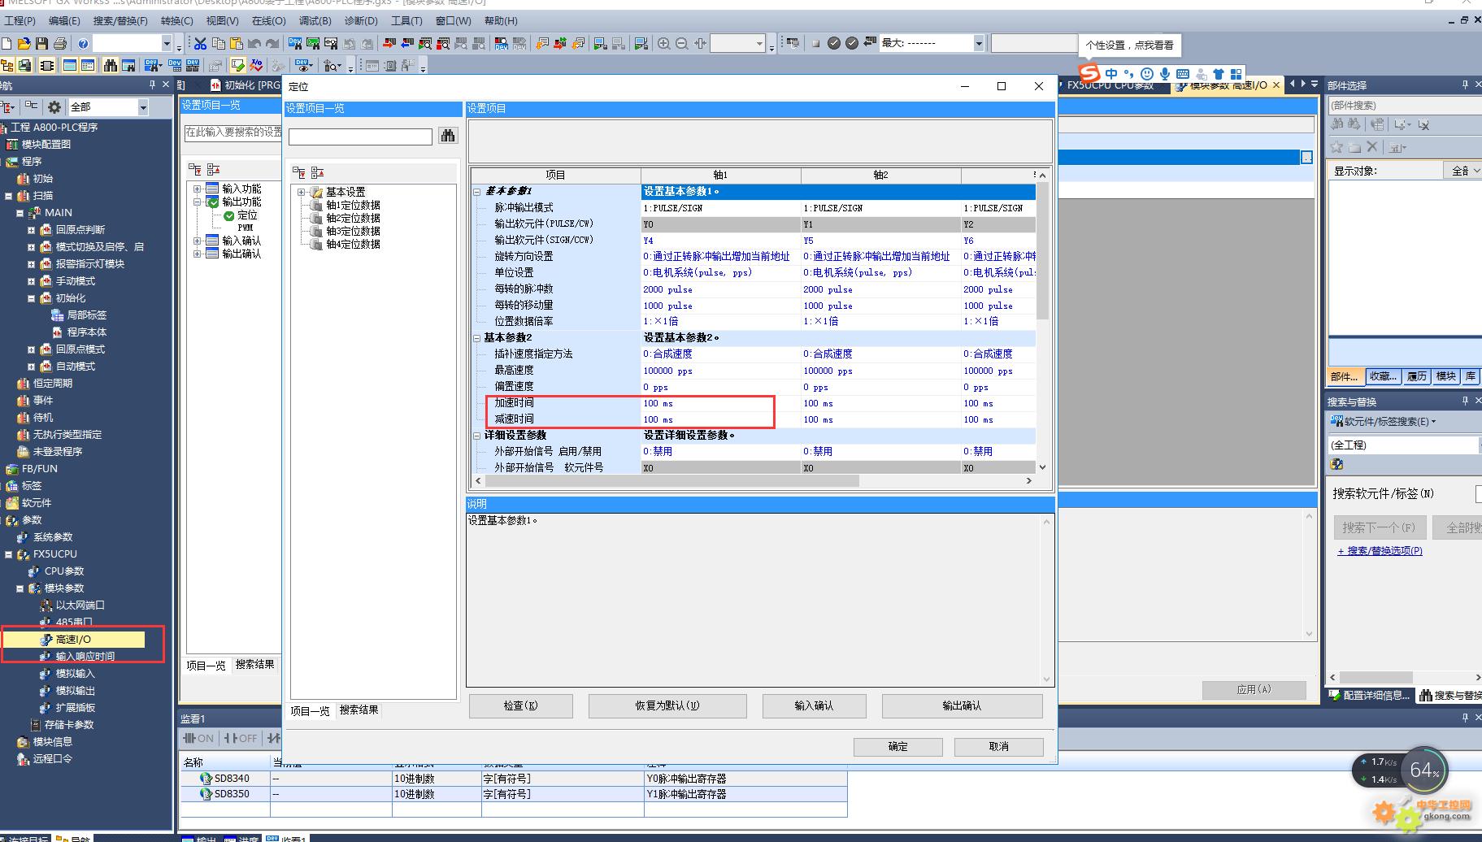
Task: Click the binoculars find icon in lower toolbar
Action: pos(111,65)
